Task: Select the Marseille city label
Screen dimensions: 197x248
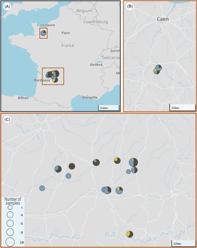Action: coord(90,97)
